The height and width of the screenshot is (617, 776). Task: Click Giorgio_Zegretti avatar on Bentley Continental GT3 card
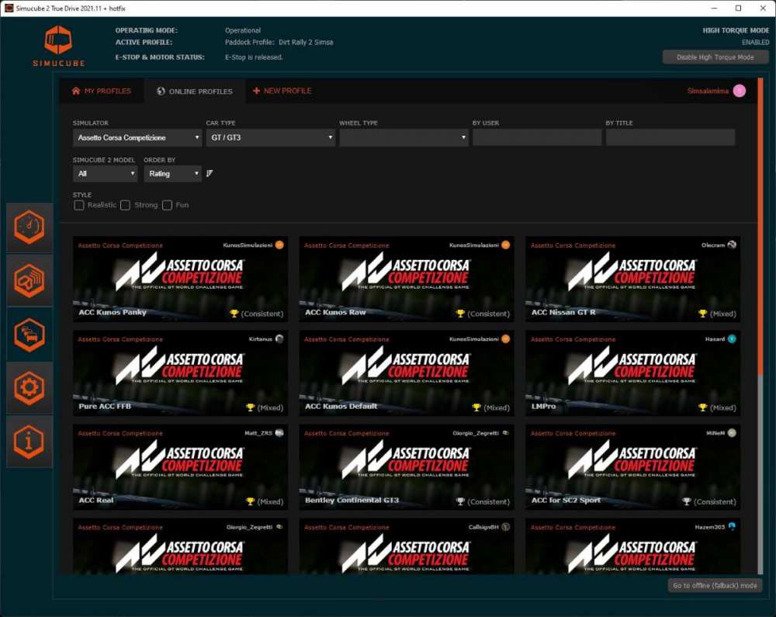(x=506, y=433)
